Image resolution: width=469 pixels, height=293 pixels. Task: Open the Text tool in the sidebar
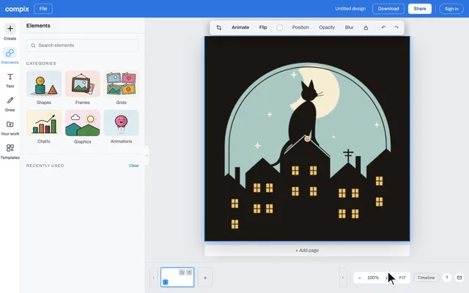click(x=10, y=81)
